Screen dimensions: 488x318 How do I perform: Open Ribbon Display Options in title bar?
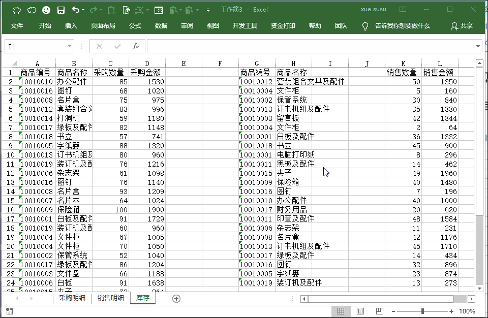click(403, 9)
